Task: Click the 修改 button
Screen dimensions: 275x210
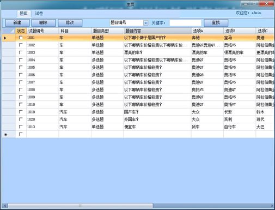Action: 70,23
